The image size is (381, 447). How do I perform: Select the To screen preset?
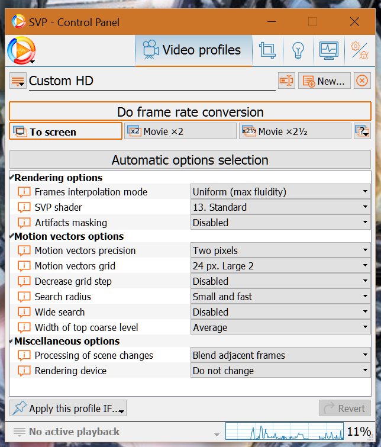(x=66, y=131)
